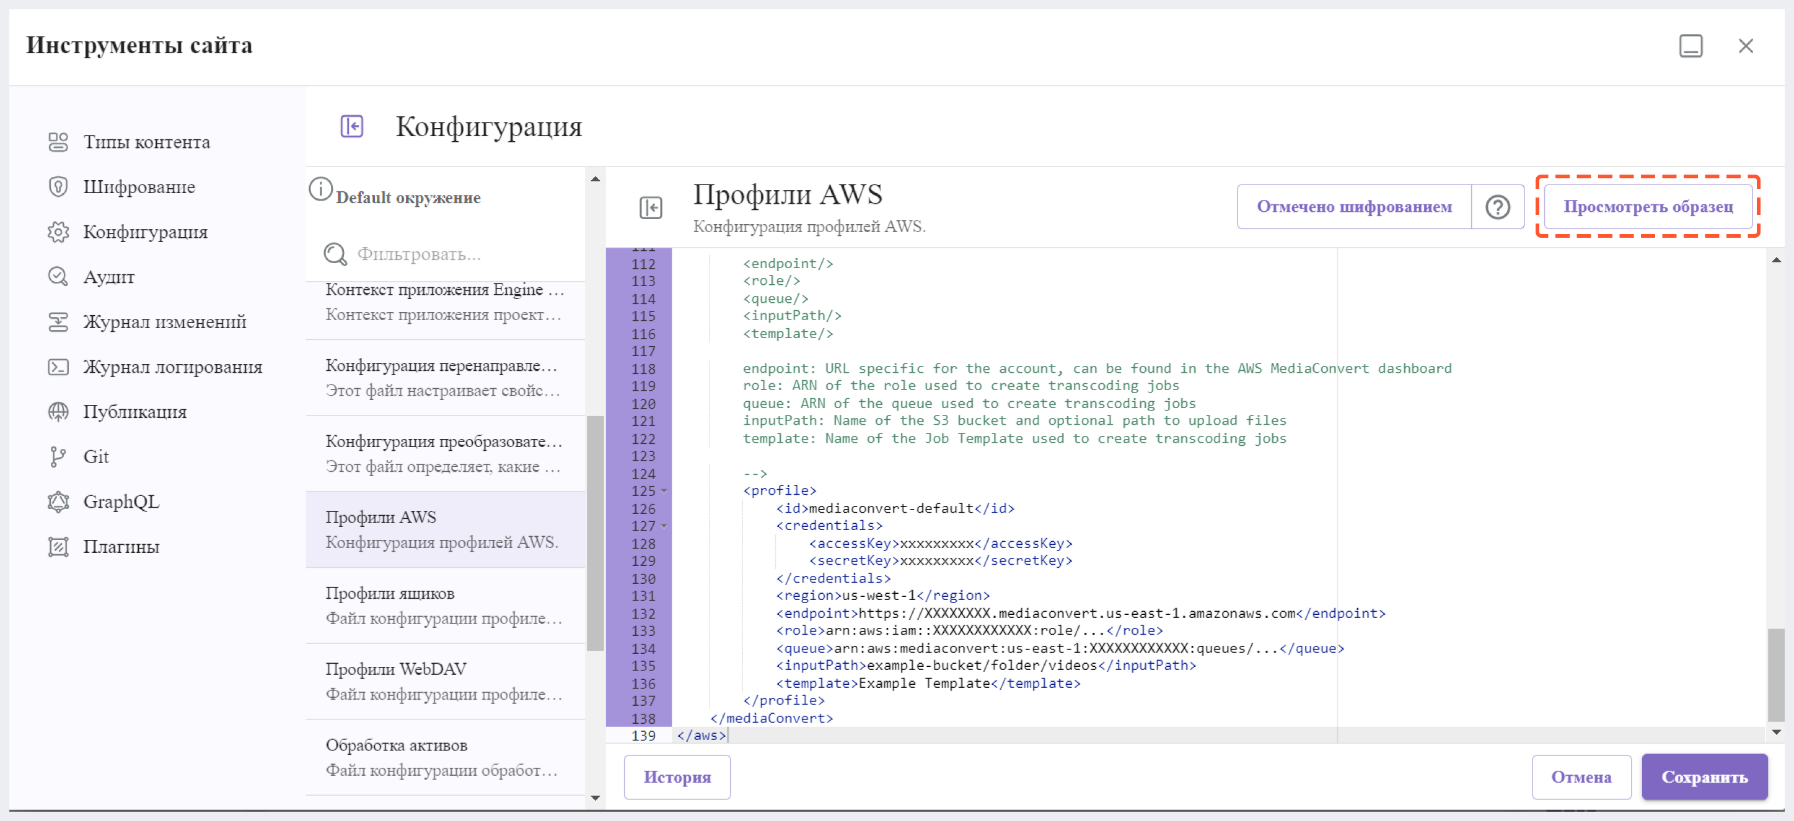The image size is (1794, 821).
Task: Collapse sidebar icon next to Конфигурация heading
Action: click(x=352, y=126)
